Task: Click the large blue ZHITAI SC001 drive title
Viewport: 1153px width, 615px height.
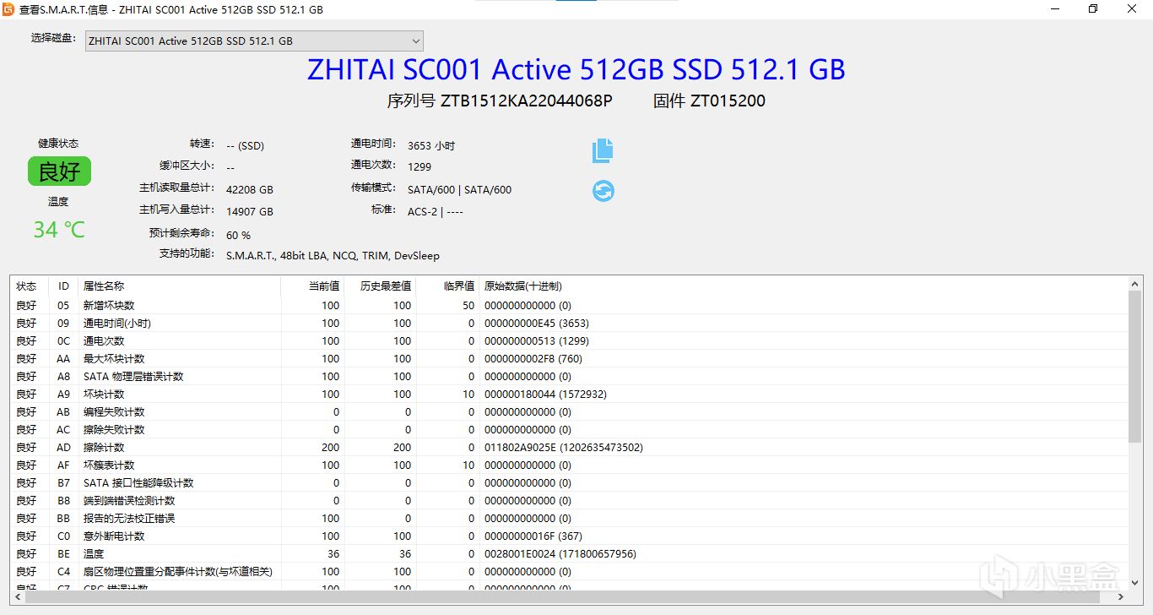Action: [x=576, y=69]
